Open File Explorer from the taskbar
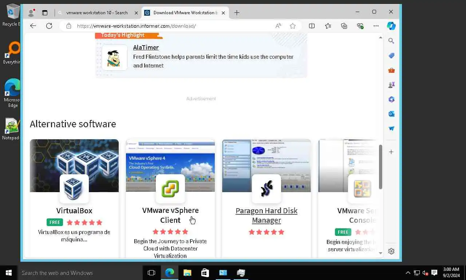466x280 pixels. click(187, 273)
